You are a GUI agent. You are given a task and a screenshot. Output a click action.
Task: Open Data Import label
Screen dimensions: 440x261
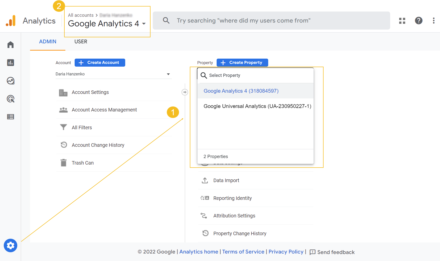[226, 180]
